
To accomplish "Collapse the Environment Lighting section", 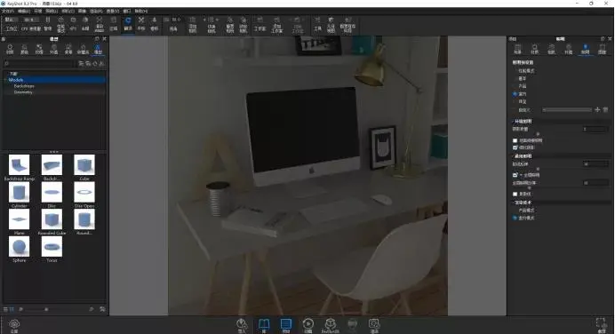I will click(514, 121).
